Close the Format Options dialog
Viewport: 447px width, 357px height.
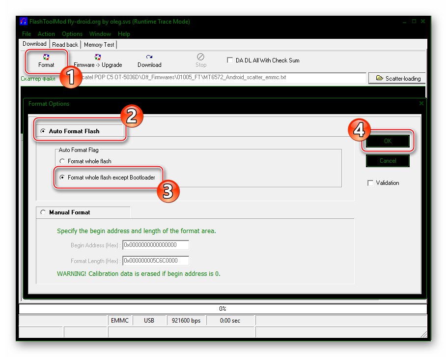pyautogui.click(x=421, y=103)
